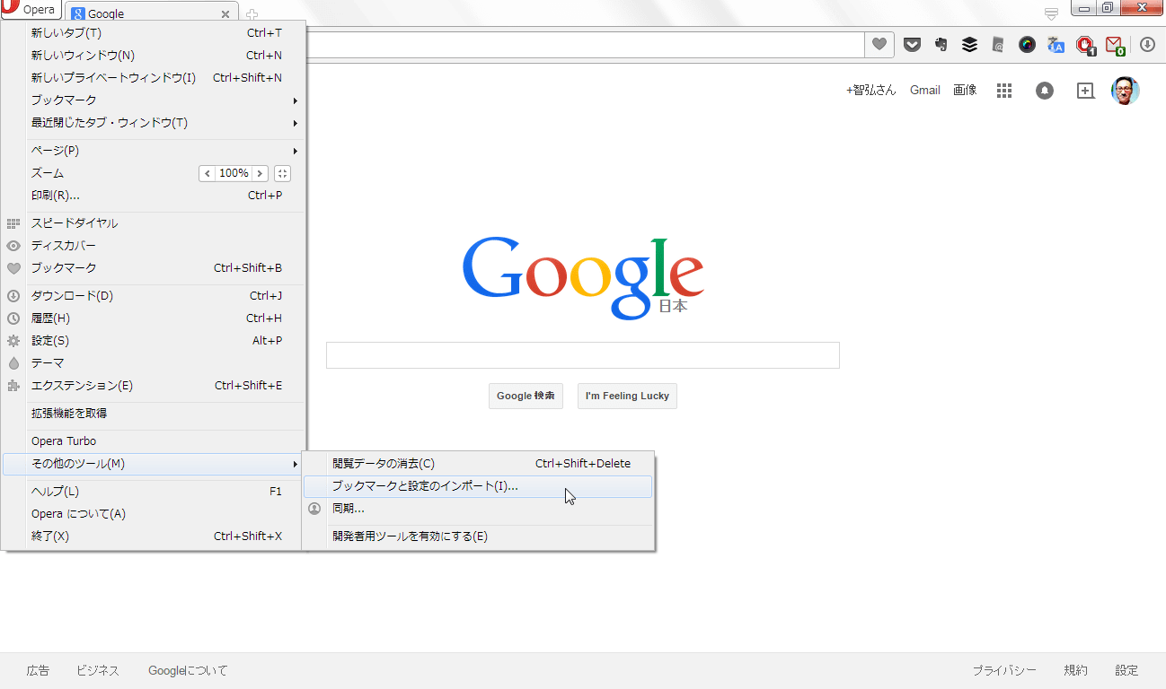
Task: Click the downloads arrow toolbar icon
Action: click(1147, 44)
